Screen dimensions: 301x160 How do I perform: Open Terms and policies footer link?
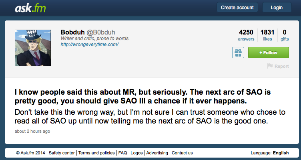point(96,153)
